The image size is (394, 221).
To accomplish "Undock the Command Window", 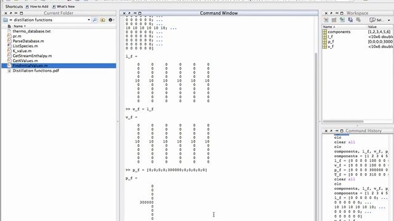I will tap(129, 13).
